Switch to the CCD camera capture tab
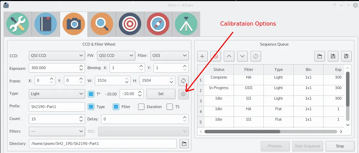Viewport: 359px width, 153px height. pos(74,24)
